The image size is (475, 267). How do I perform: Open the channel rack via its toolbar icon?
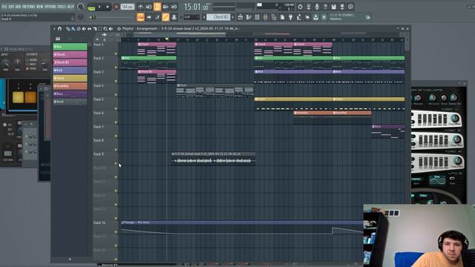point(257,17)
